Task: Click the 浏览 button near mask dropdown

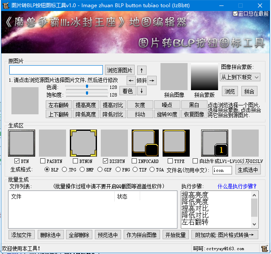Action: click(230, 91)
